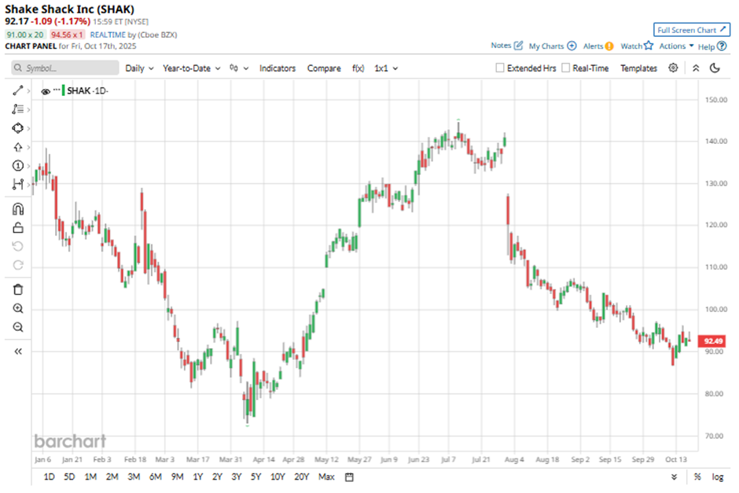
Task: Open SHAK series options ellipsis
Action: [57, 90]
